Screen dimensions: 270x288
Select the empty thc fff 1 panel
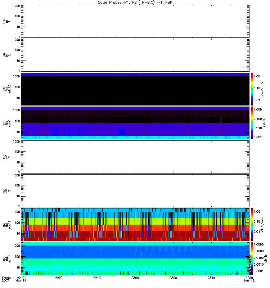tap(135, 157)
